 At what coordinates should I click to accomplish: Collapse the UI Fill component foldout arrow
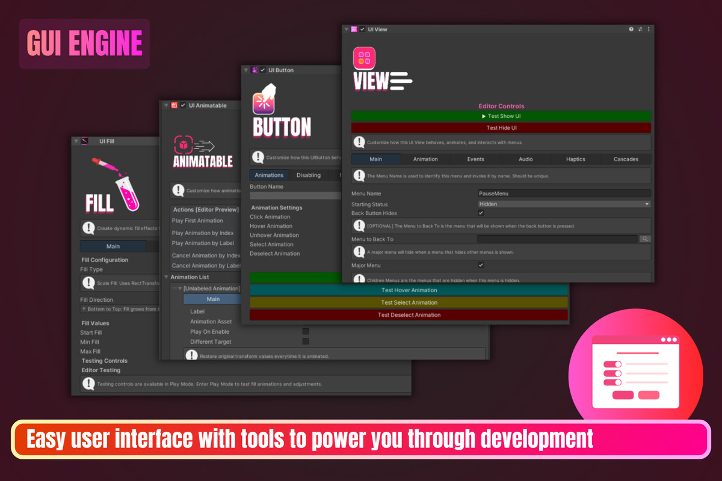[76, 141]
